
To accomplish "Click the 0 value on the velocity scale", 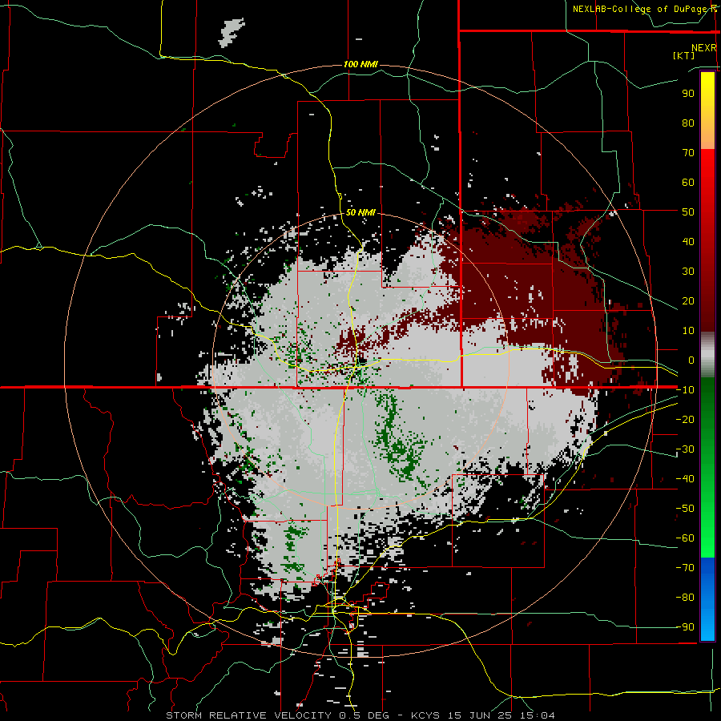I will tap(691, 360).
